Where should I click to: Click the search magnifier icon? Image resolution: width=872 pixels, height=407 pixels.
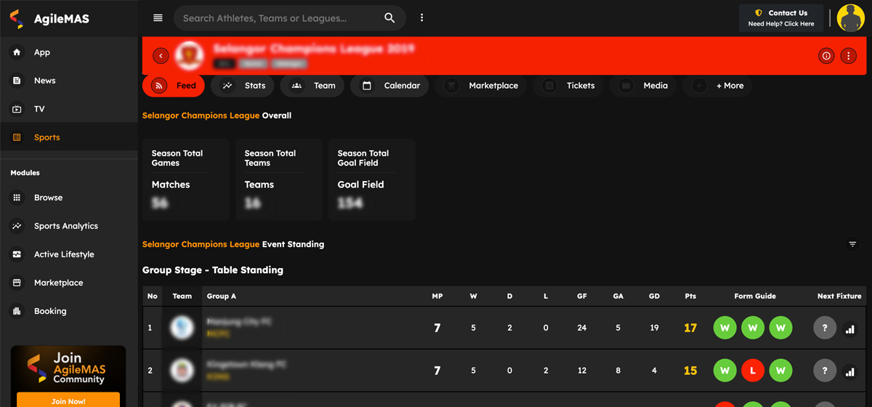click(x=390, y=18)
